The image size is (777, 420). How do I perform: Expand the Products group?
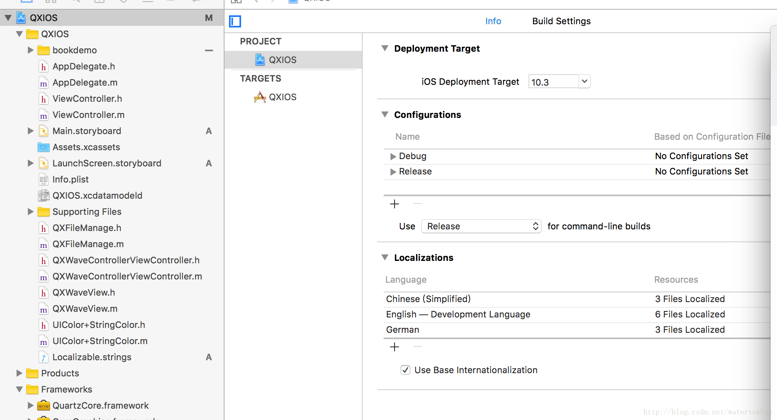point(19,373)
